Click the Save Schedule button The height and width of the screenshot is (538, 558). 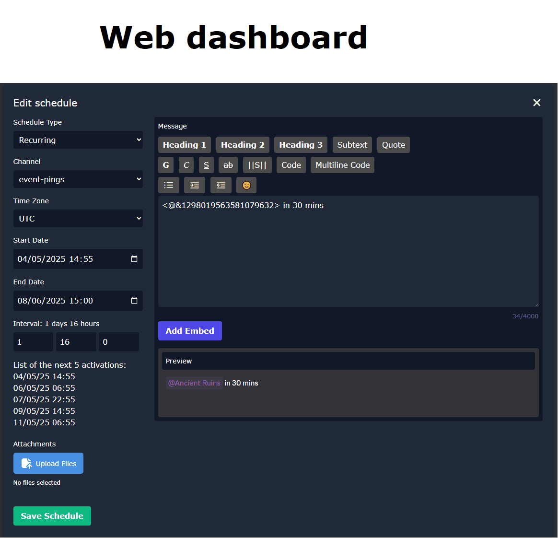coord(52,515)
